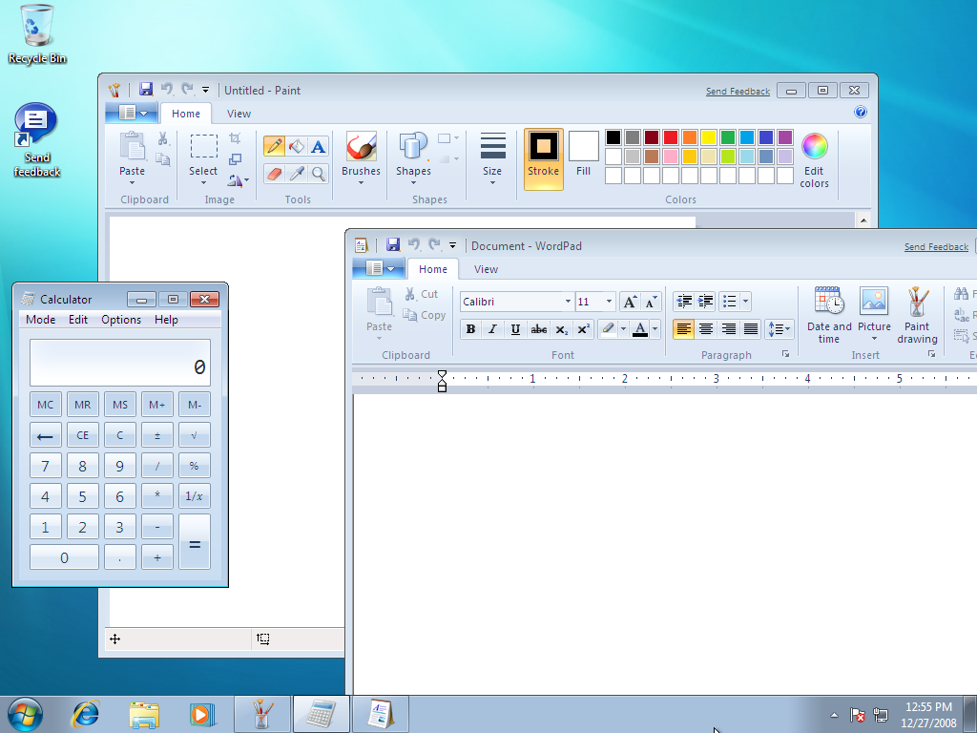This screenshot has width=977, height=733.
Task: Insert Paint drawing in WordPad
Action: click(x=917, y=315)
